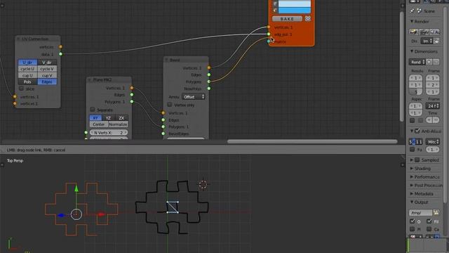Image resolution: width=449 pixels, height=253 pixels.
Task: Click the vertices input socket on orange viewer node
Action: (x=269, y=27)
